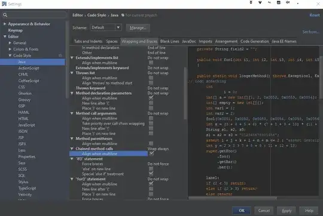The image size is (323, 216).
Task: Open the Java EE Names tab
Action: (284, 41)
